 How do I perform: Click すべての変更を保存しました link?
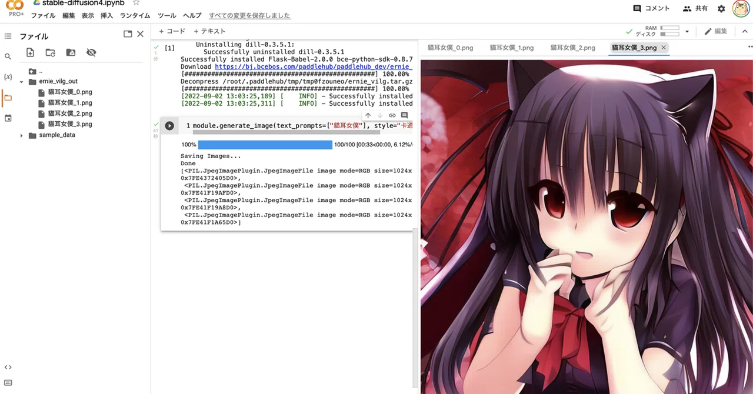tap(249, 16)
